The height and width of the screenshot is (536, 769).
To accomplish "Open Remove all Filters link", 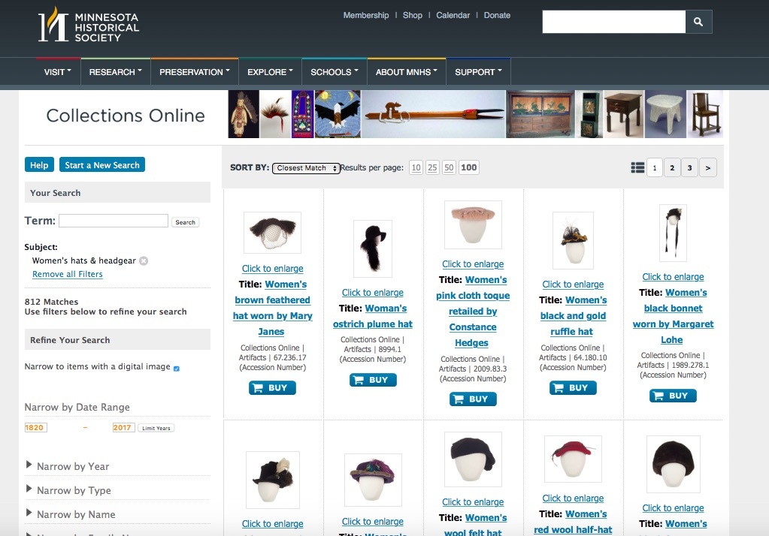I will [x=68, y=274].
